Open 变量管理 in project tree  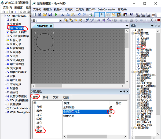pyautogui.click(x=15, y=24)
